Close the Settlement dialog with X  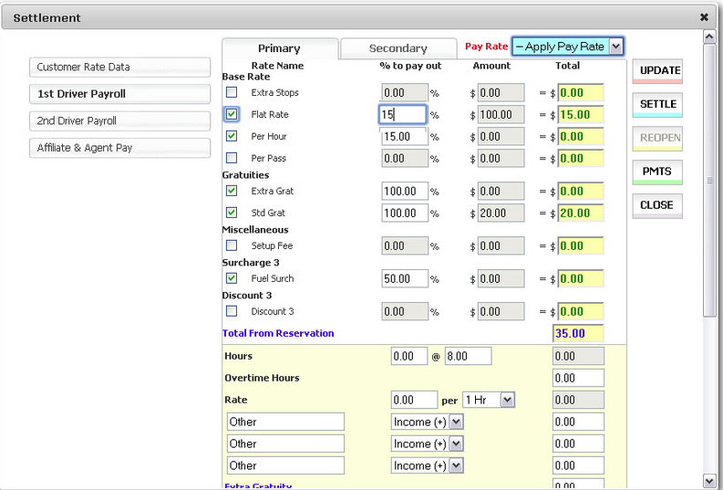tap(704, 17)
